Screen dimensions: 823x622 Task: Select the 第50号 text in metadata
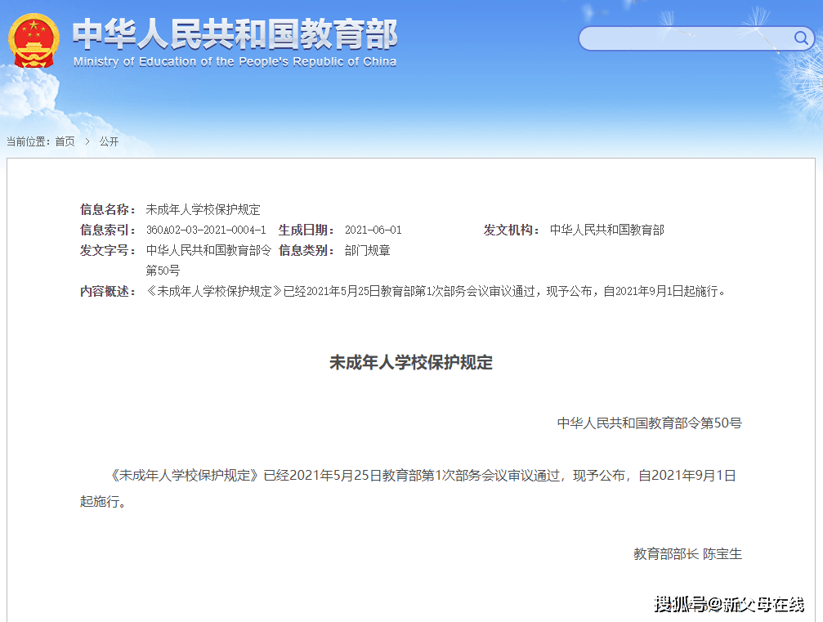163,271
